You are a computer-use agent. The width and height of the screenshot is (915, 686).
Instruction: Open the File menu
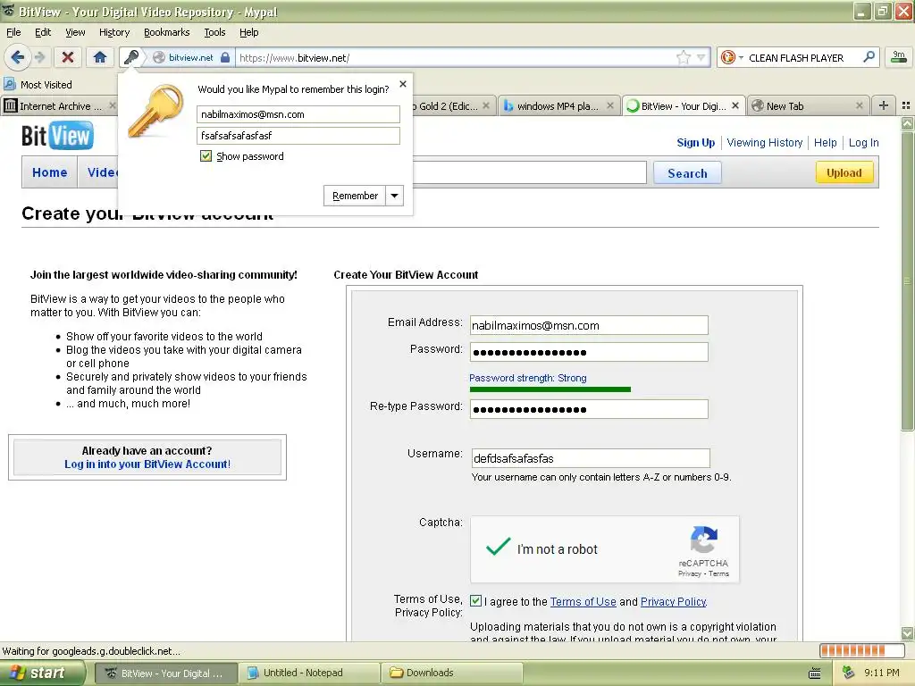pos(13,32)
